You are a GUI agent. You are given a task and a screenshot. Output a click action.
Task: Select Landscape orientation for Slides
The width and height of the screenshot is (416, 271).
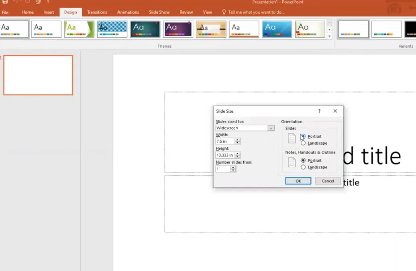coord(303,143)
